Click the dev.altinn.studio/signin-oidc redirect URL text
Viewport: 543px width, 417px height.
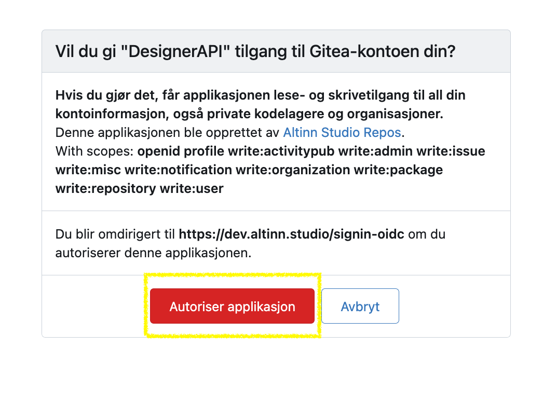pos(291,234)
